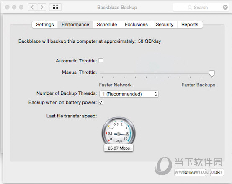This screenshot has width=232, height=184.
Task: Clear the search field with the X icon
Action: click(225, 7)
